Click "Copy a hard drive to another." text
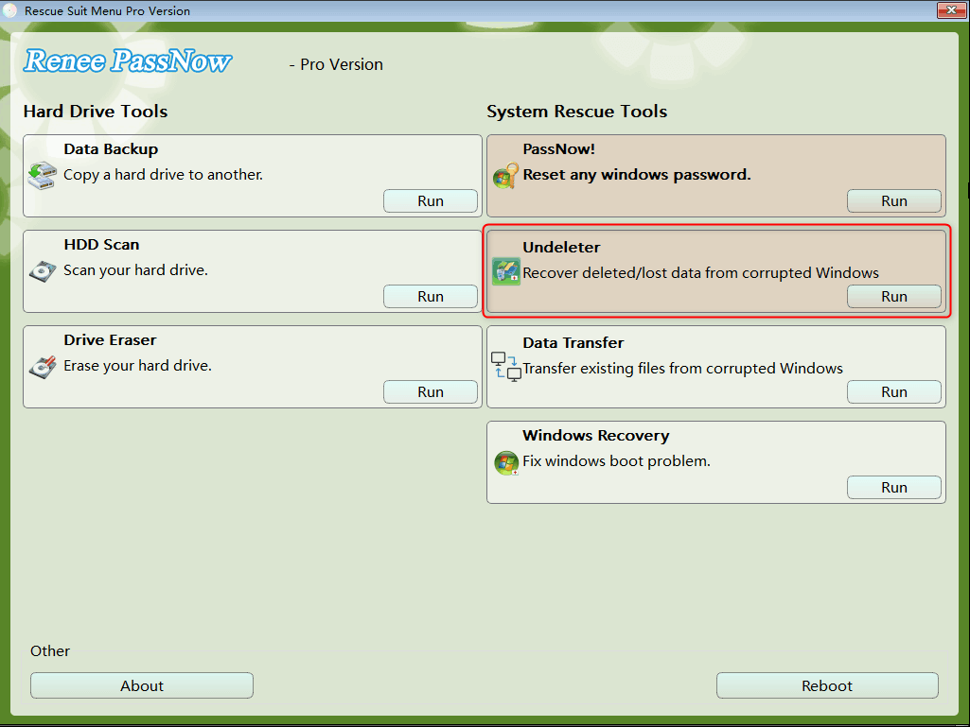Viewport: 970px width, 727px height. click(164, 175)
